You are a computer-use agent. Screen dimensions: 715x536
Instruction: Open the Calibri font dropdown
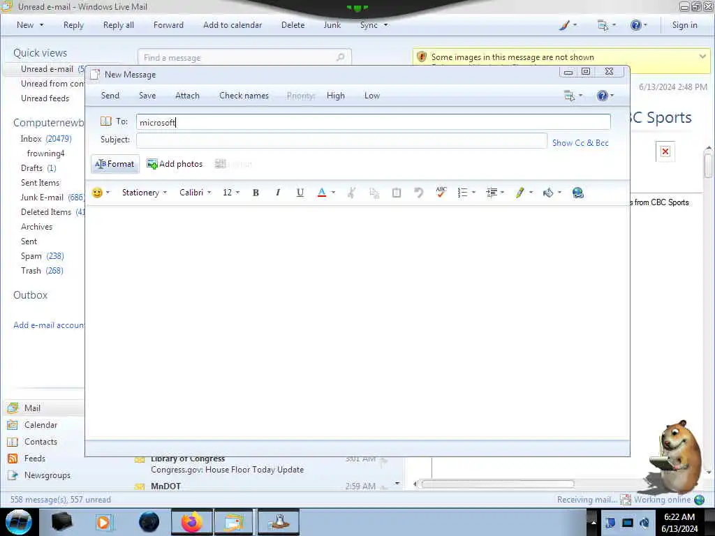click(x=196, y=193)
